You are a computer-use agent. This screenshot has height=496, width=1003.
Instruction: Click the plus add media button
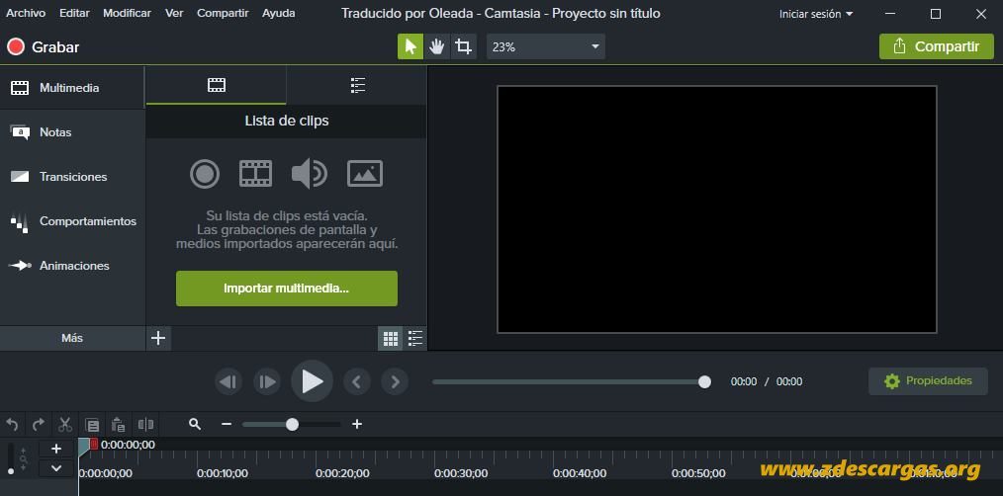tap(158, 338)
